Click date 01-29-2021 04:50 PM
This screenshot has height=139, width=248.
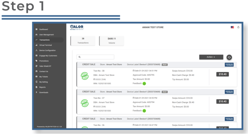tap(145, 98)
